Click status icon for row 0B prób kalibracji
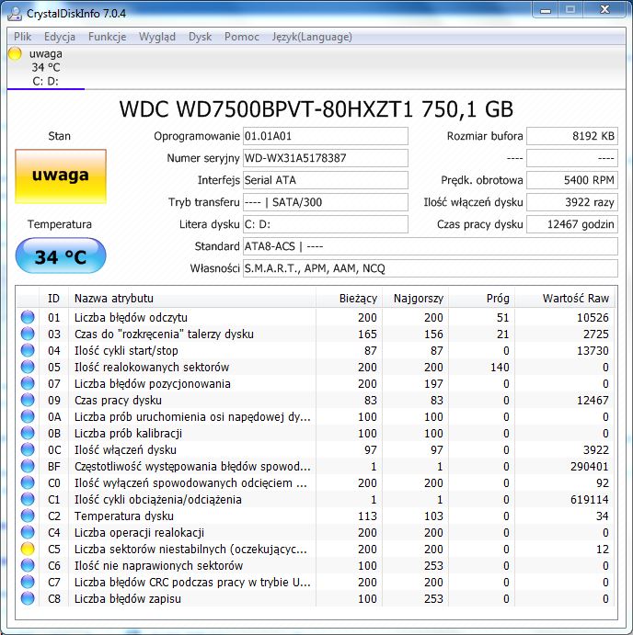 (x=28, y=434)
